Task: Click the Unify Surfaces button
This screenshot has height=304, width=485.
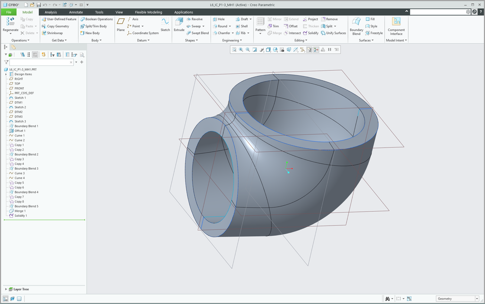Action: pyautogui.click(x=335, y=33)
